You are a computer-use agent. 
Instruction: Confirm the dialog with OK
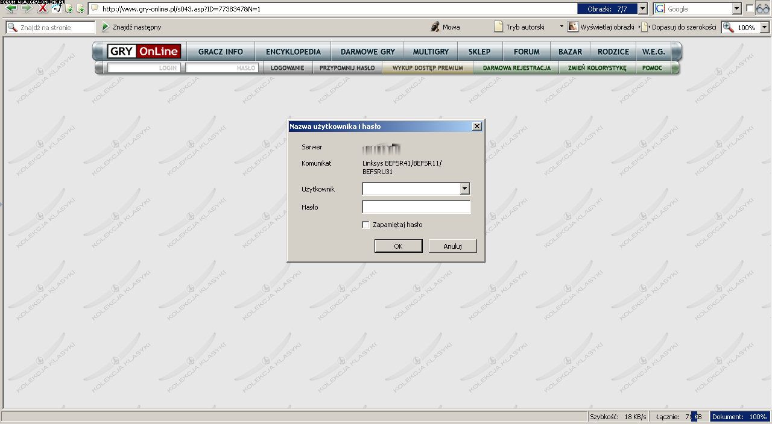(x=398, y=246)
